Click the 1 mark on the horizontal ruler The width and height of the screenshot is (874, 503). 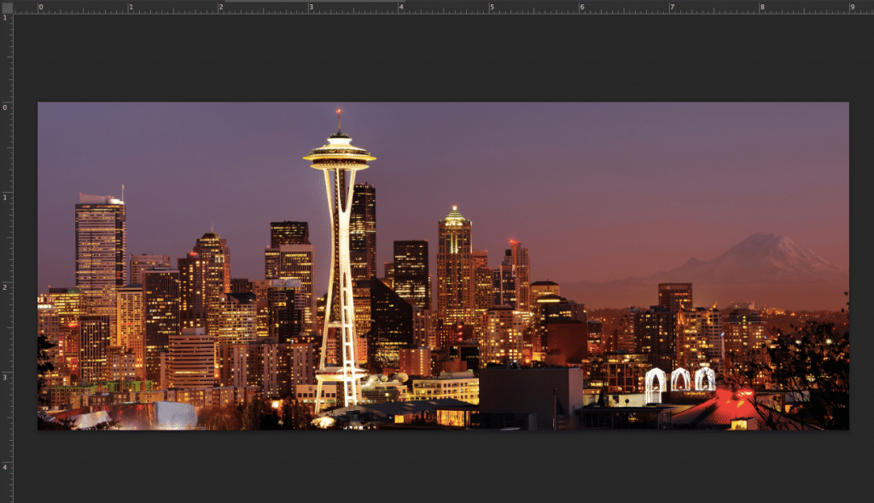[x=131, y=8]
